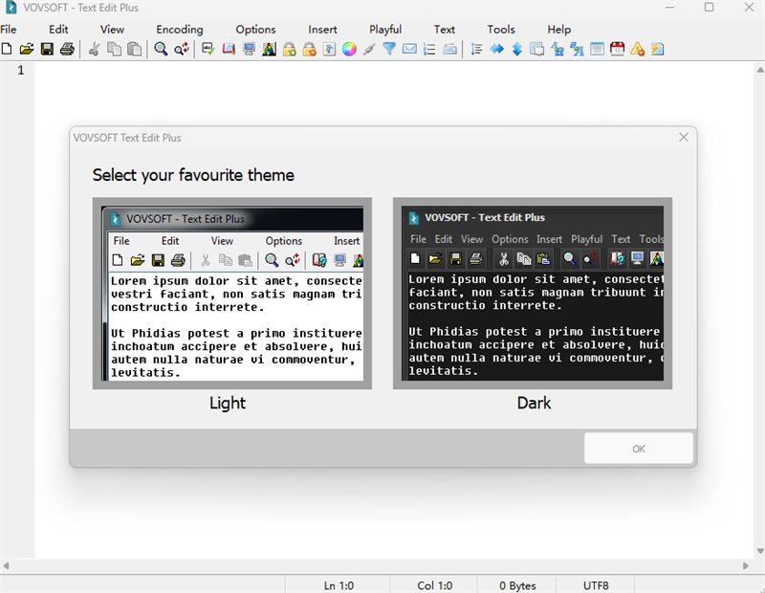The image size is (765, 593).
Task: Click the envelope mail icon
Action: (409, 49)
